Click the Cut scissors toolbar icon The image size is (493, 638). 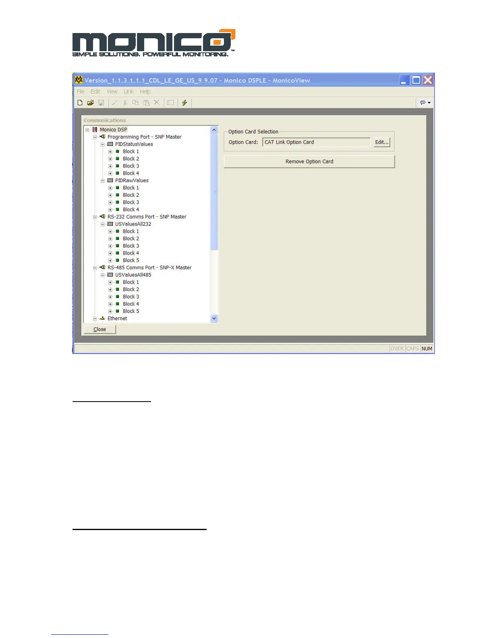coord(125,103)
